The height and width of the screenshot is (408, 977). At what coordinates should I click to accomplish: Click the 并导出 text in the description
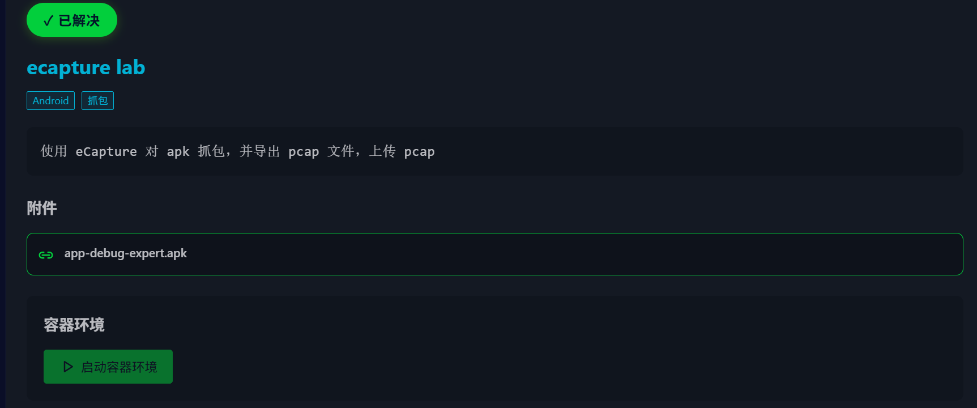259,151
